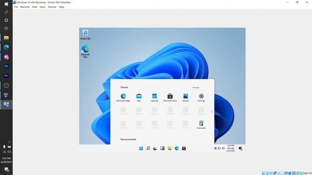Click the guest security tray icon
Screen dimensions: 312x175
coord(215,148)
